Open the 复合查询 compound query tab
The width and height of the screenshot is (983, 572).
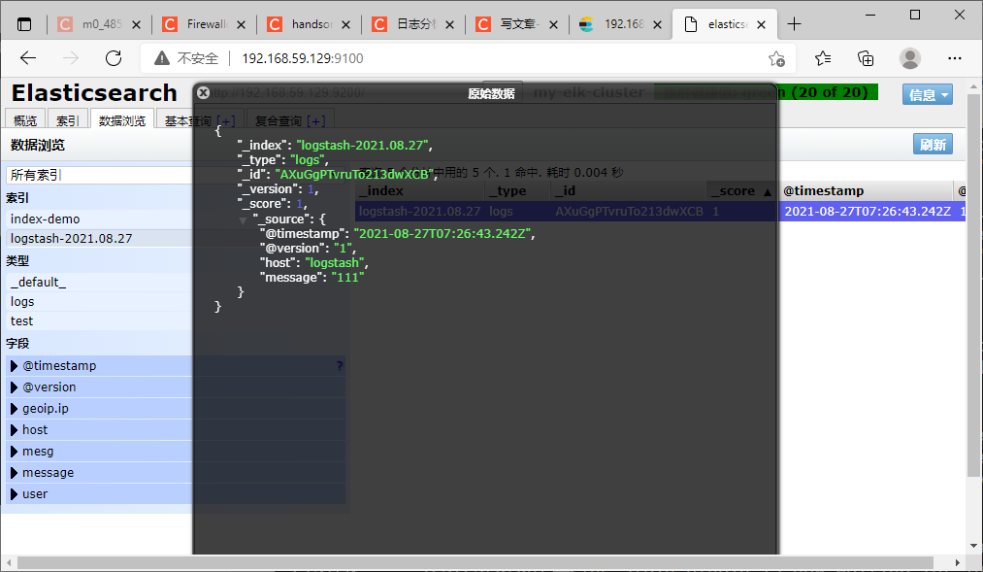(290, 120)
